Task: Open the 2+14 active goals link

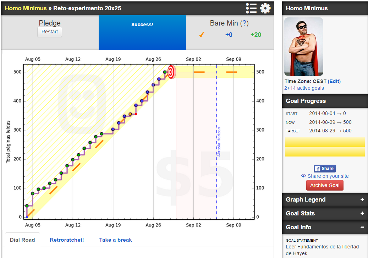Action: (304, 88)
